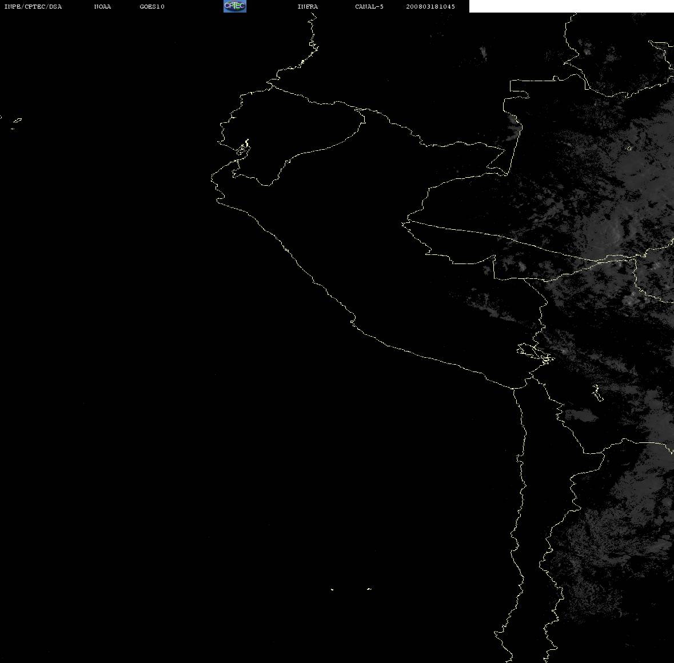The image size is (674, 663).
Task: Click the INFRA label in header
Action: (x=308, y=6)
